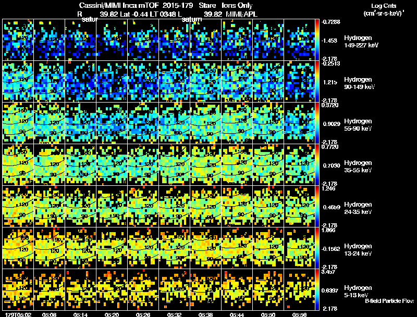Click the 05:56 time axis label

pyautogui.click(x=299, y=314)
